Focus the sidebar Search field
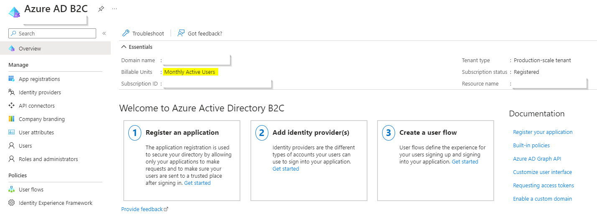The image size is (597, 214). pyautogui.click(x=52, y=33)
